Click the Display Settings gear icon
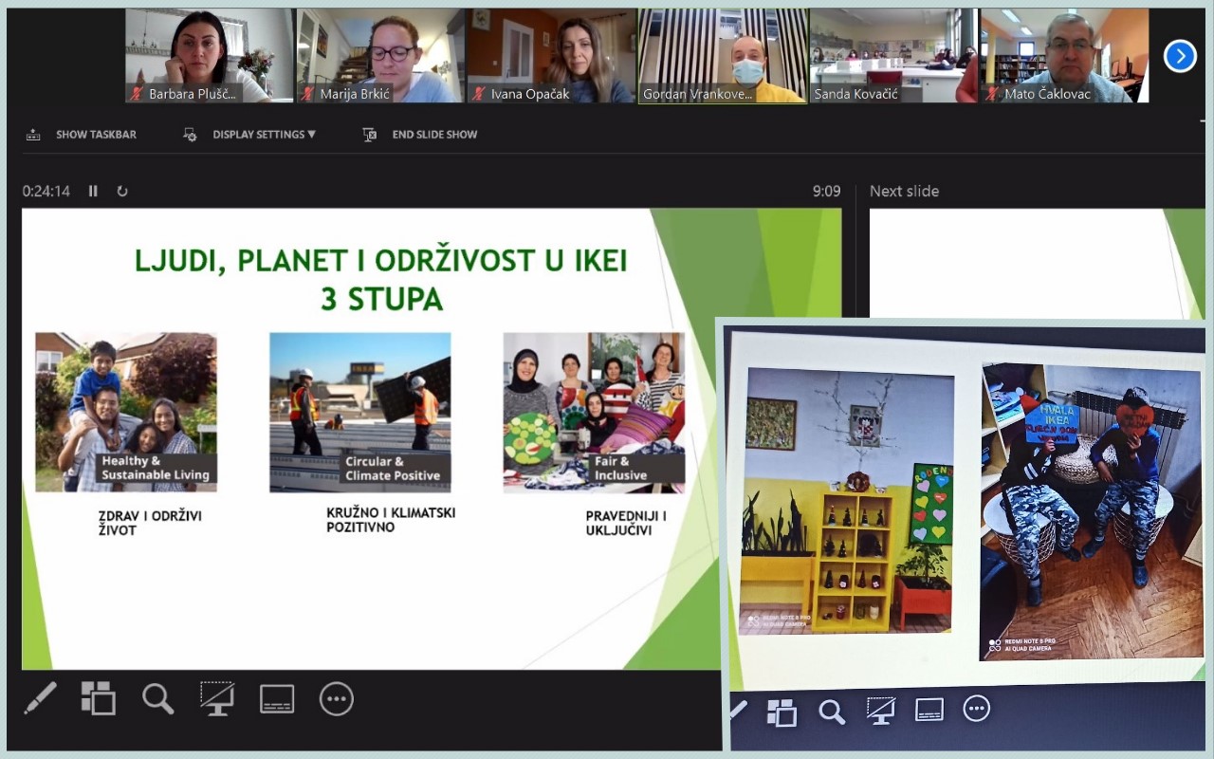The image size is (1214, 759). tap(190, 135)
